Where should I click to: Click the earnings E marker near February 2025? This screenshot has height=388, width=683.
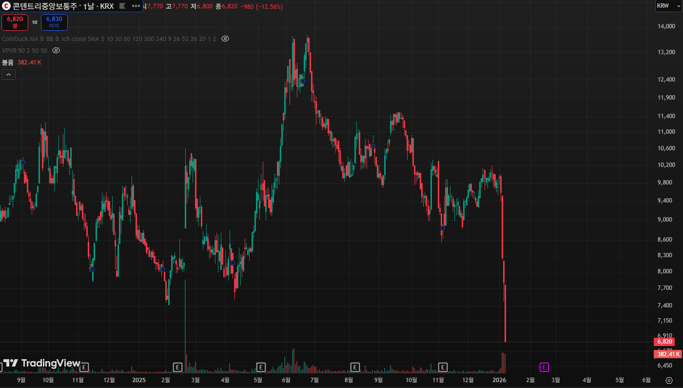178,367
